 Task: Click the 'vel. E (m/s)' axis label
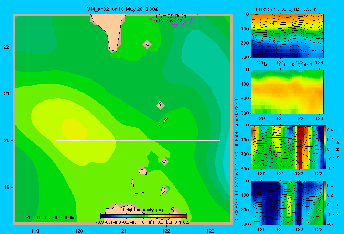(x=338, y=204)
